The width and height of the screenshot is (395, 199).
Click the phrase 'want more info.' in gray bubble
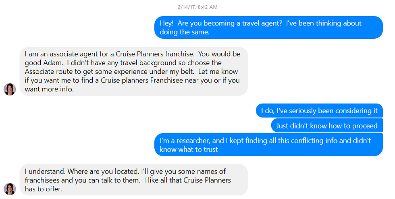point(49,89)
